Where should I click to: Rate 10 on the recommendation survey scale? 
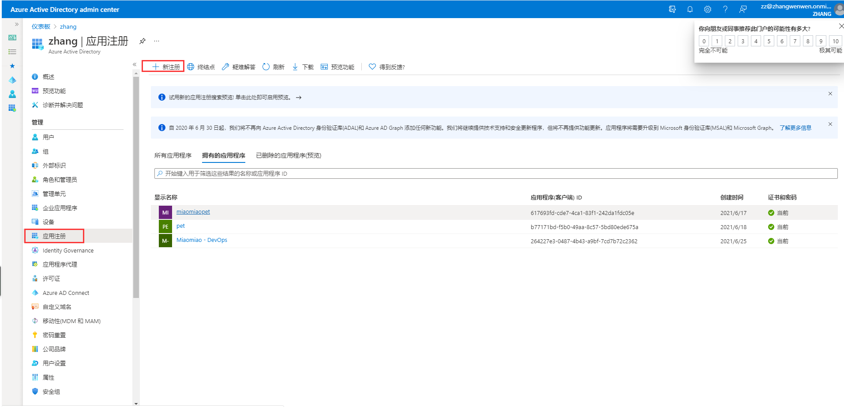pos(835,41)
